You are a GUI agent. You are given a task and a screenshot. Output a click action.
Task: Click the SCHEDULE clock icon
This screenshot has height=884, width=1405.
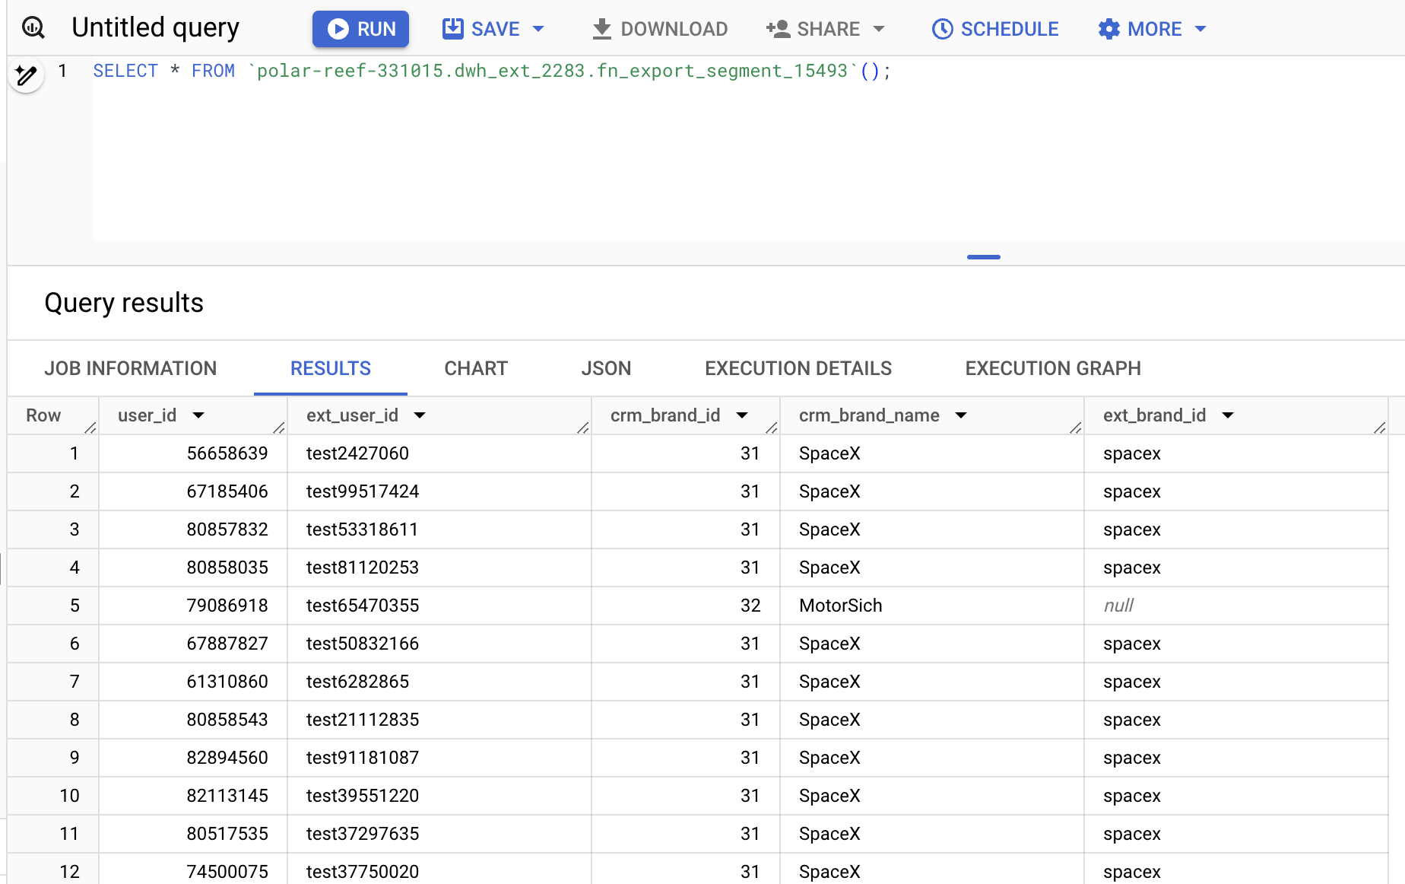[x=942, y=29]
